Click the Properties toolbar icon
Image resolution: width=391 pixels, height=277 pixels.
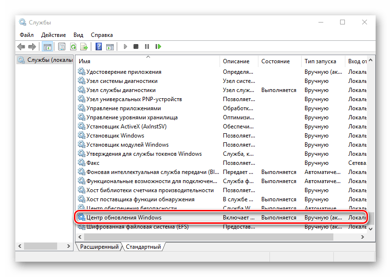(61, 46)
